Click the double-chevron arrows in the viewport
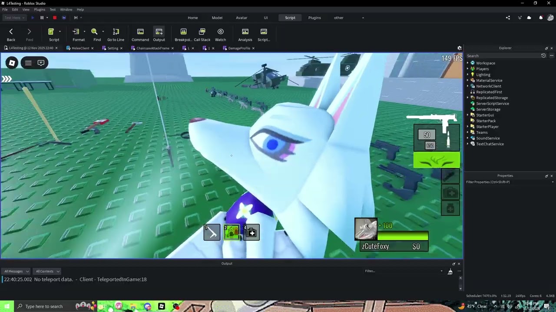556x312 pixels. 7,79
